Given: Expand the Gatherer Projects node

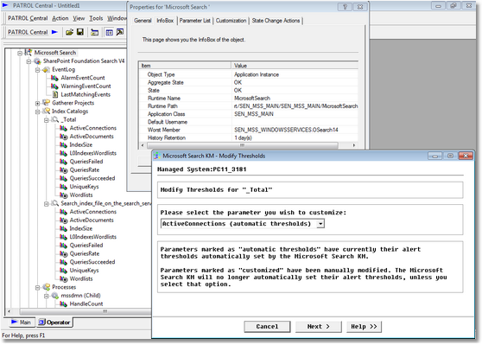Looking at the screenshot, I should (37, 103).
